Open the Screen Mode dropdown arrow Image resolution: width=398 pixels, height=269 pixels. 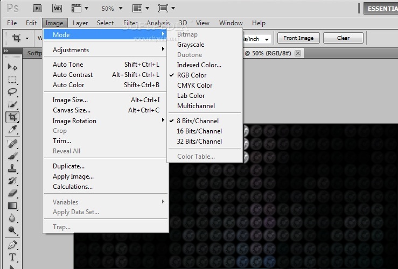pos(173,9)
